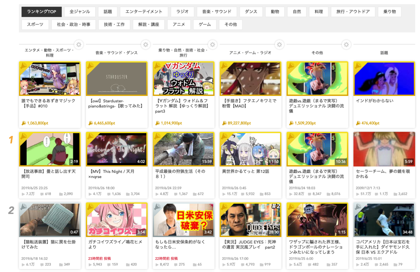Open the コパアメリカ 34:48 thumbnail
This screenshot has height=272, width=420.
[384, 220]
